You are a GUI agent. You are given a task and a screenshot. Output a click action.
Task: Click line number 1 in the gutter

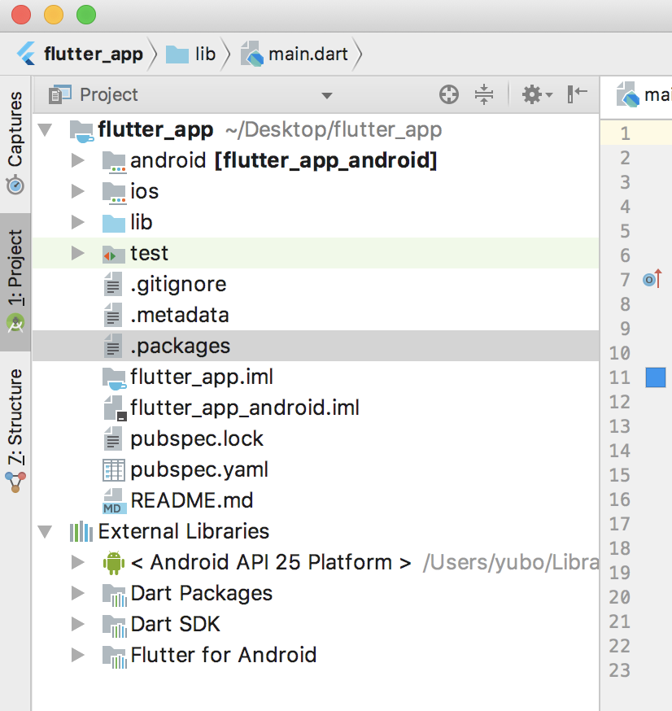click(625, 133)
